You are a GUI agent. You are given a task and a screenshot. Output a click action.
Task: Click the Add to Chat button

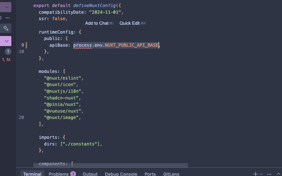(97, 23)
